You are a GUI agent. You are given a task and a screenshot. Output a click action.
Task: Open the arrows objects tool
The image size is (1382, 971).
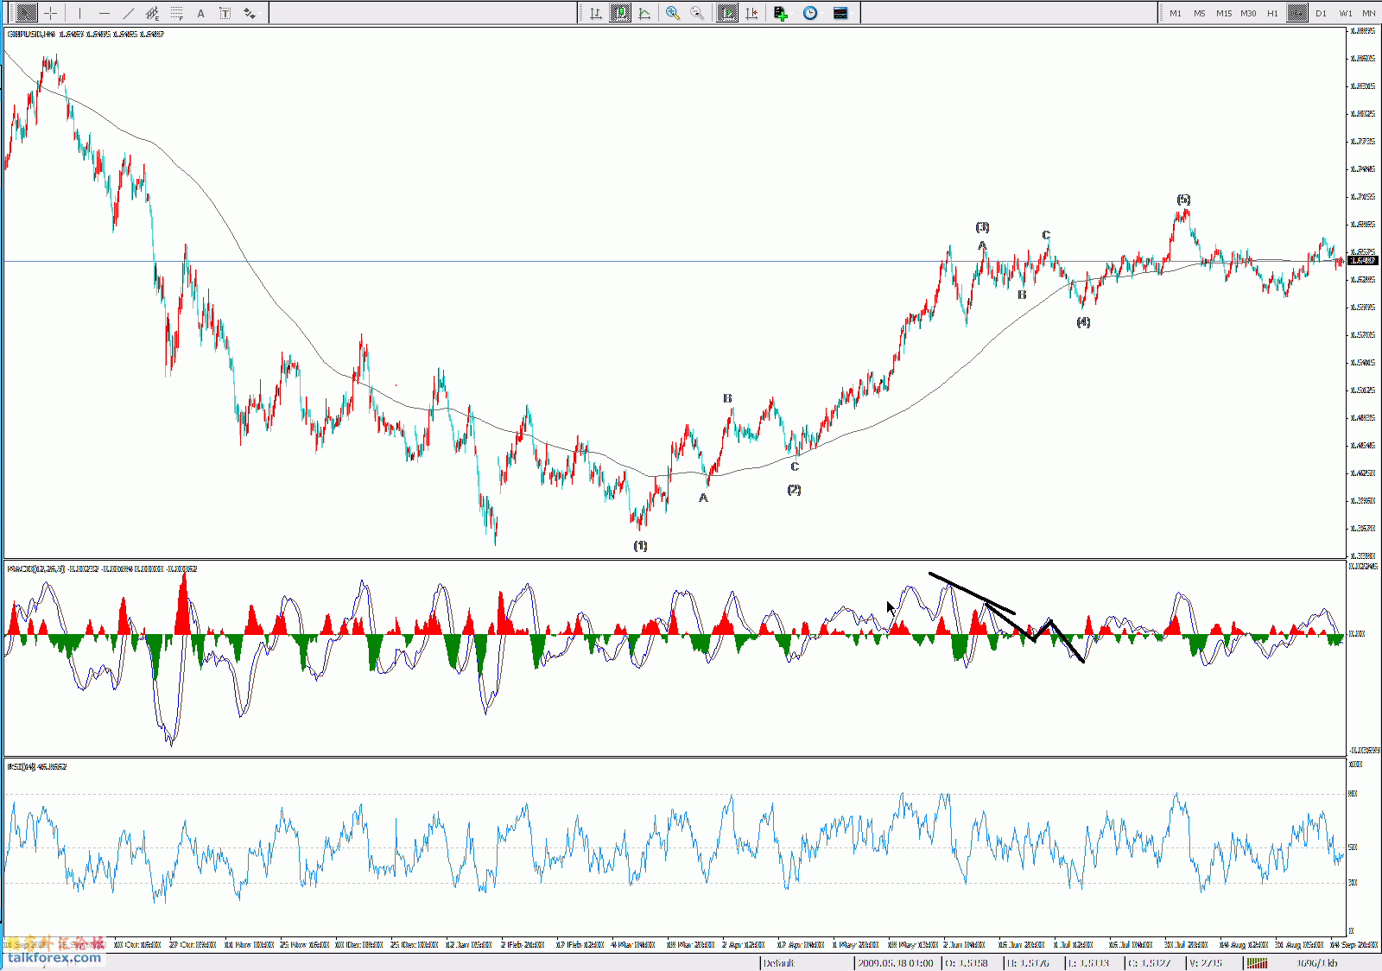tap(247, 13)
